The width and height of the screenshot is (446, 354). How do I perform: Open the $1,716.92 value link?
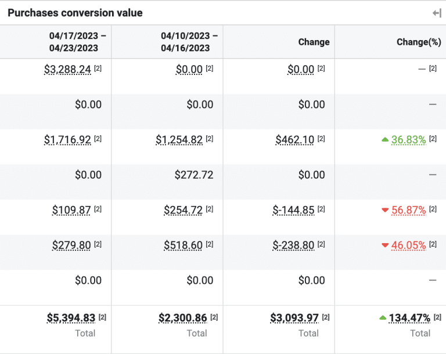(x=67, y=140)
